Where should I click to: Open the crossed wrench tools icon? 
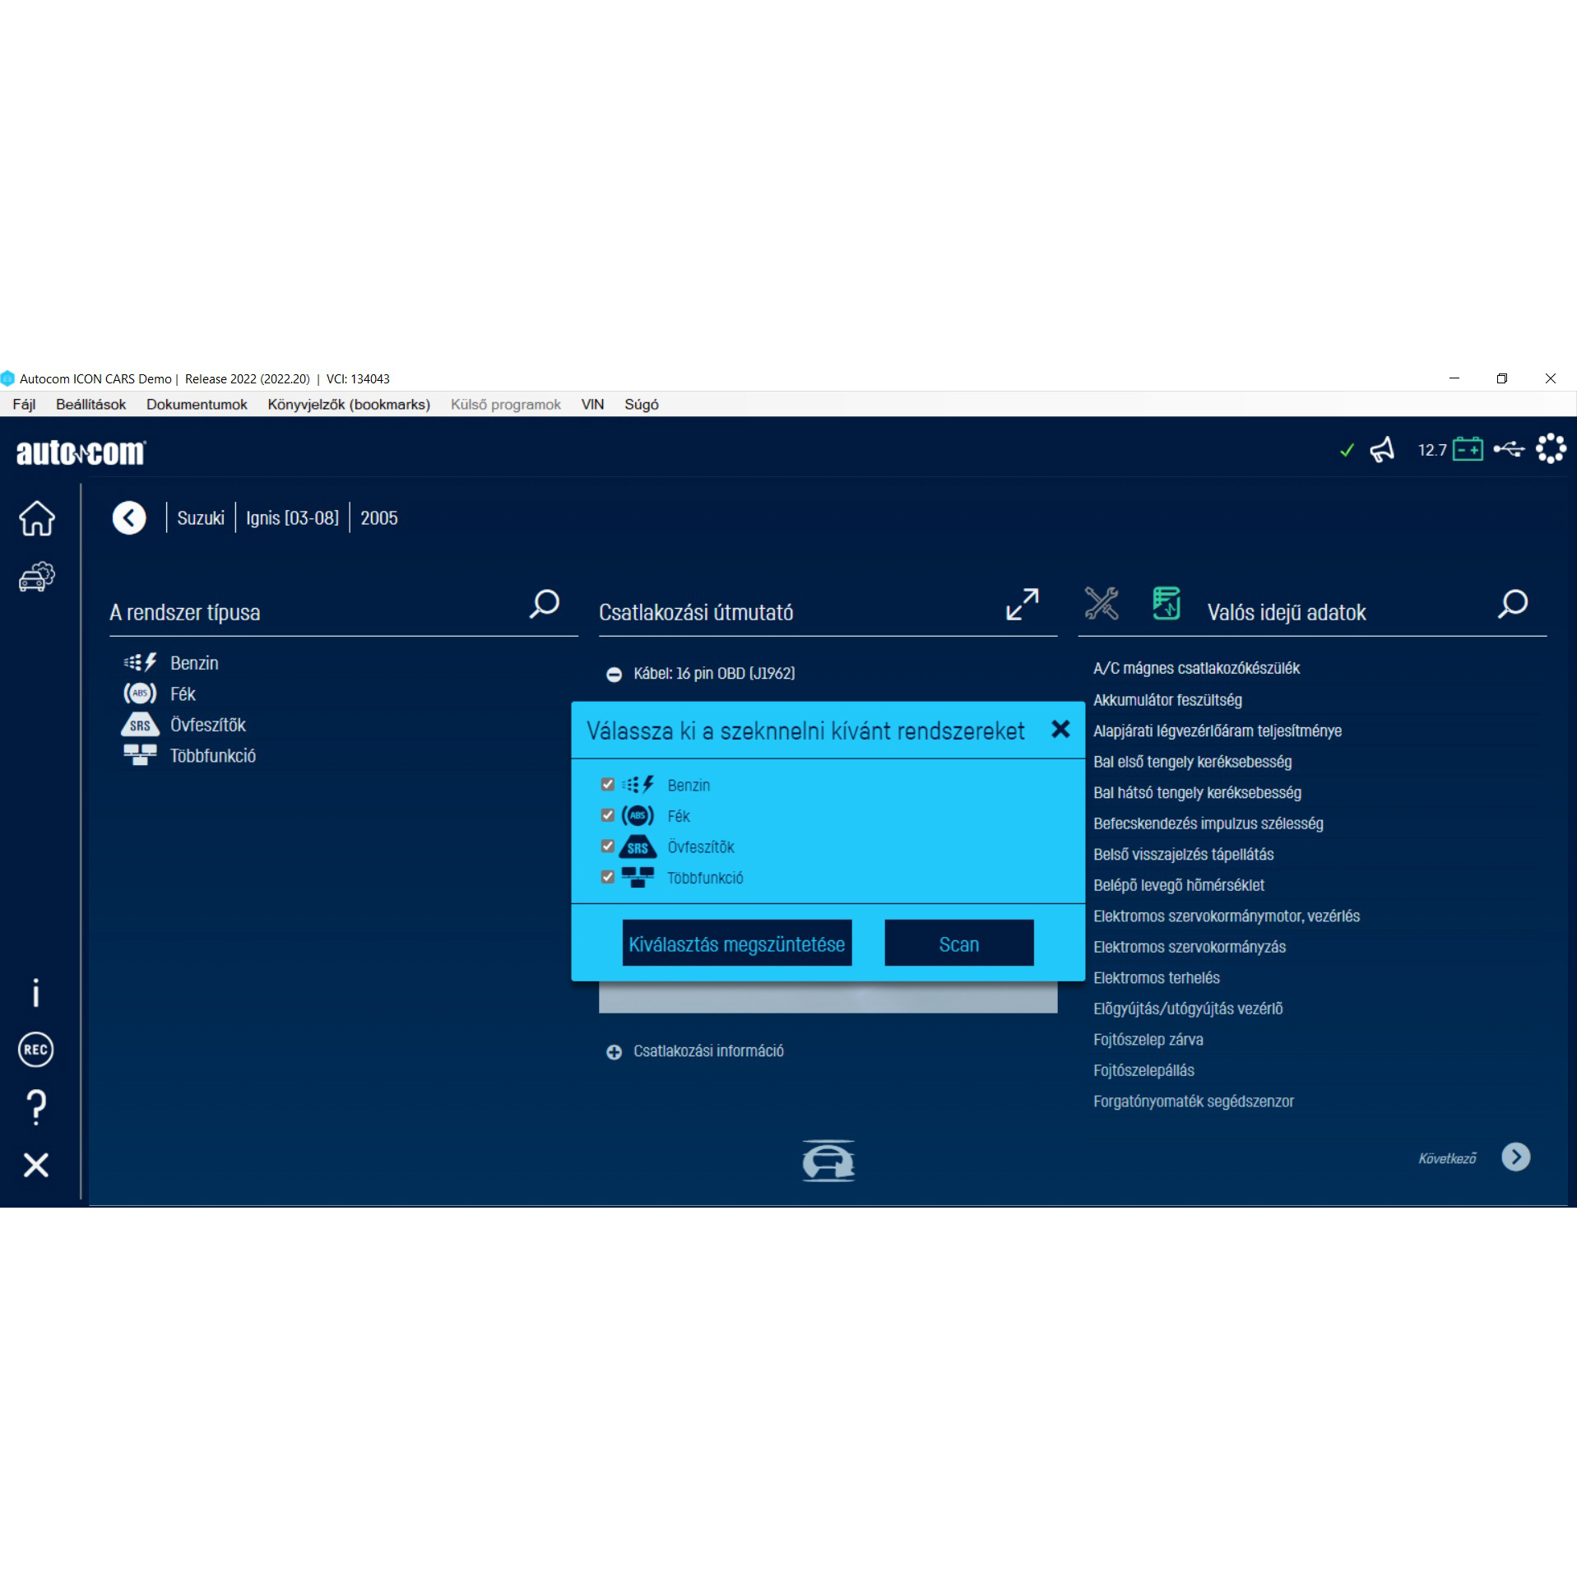tap(1101, 604)
